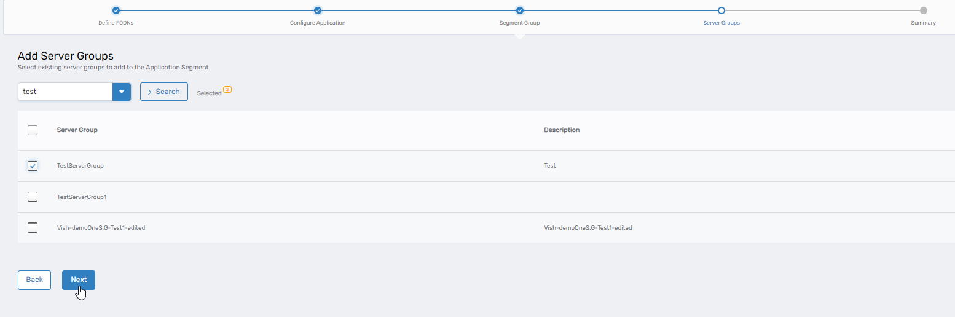Viewport: 955px width, 317px height.
Task: Focus the filter field containing "test"
Action: pyautogui.click(x=65, y=92)
